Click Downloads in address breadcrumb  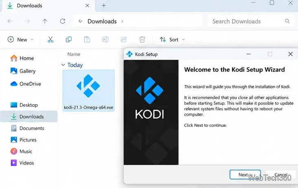point(102,21)
